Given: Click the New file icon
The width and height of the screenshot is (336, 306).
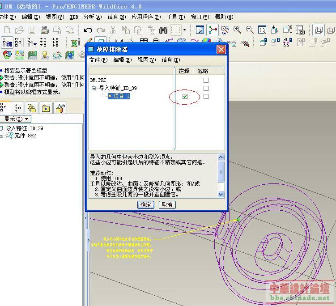Looking at the screenshot, I should coord(7,30).
